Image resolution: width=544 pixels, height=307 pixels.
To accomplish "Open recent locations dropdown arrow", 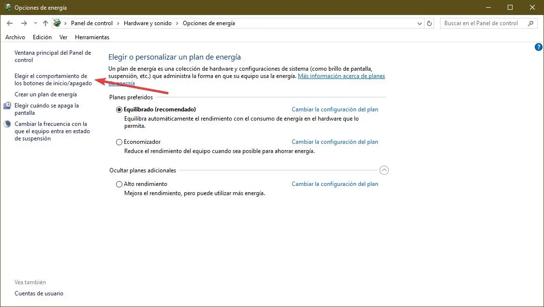I will click(x=35, y=23).
